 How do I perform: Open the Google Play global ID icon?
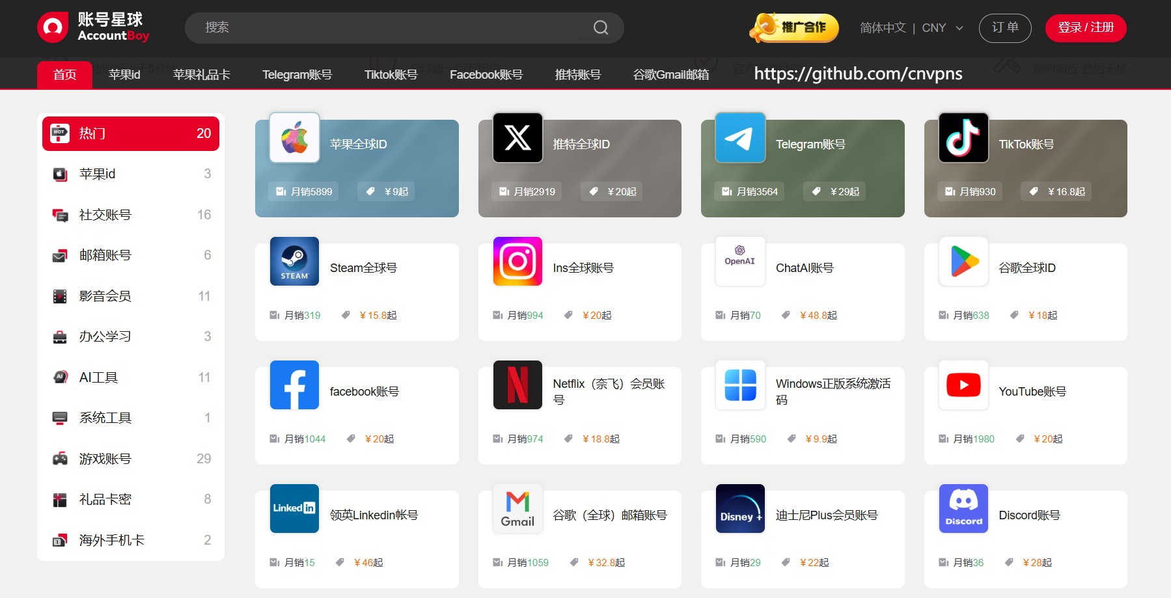point(963,261)
